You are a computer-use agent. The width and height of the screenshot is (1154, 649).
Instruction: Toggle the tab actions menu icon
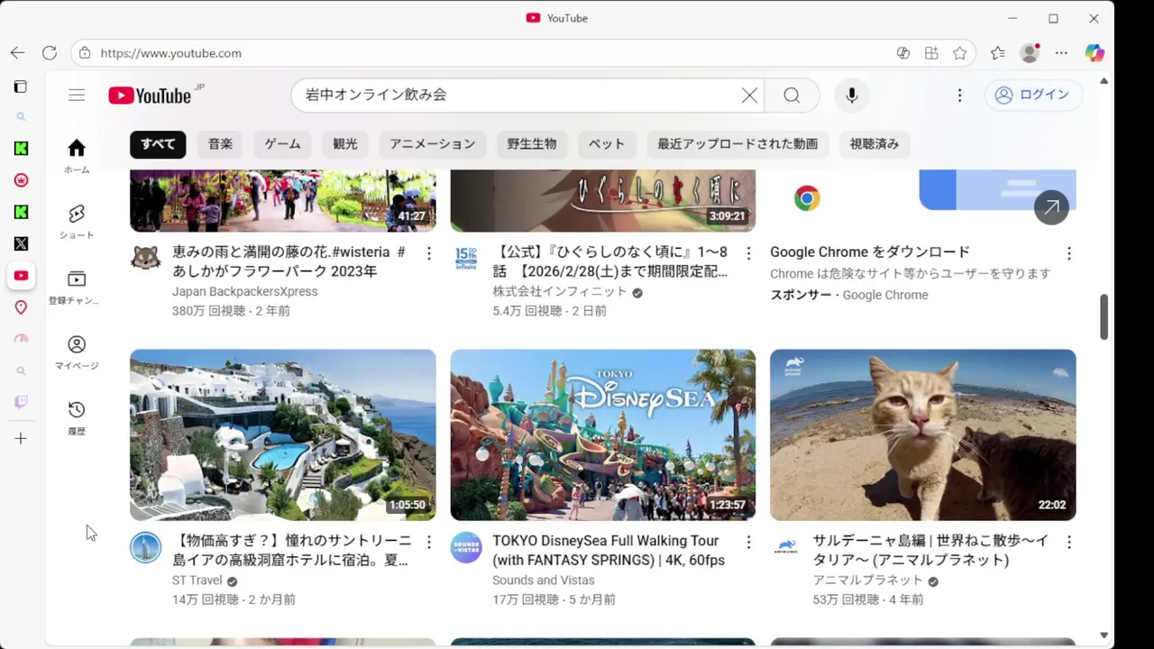point(21,87)
